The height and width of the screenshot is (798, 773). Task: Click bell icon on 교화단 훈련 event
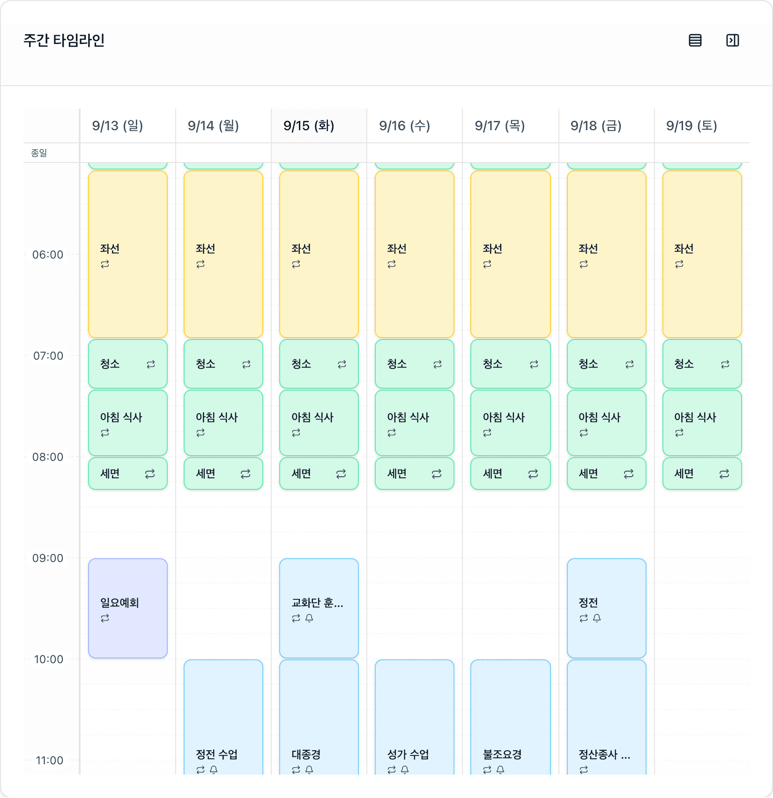coord(309,618)
